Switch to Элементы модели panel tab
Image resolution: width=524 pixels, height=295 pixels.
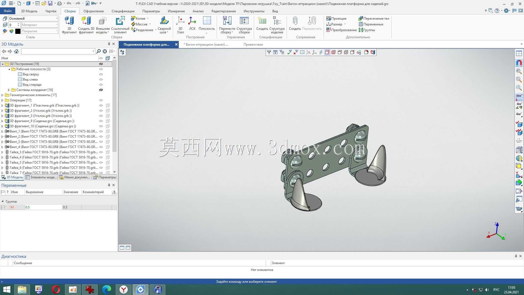41,177
